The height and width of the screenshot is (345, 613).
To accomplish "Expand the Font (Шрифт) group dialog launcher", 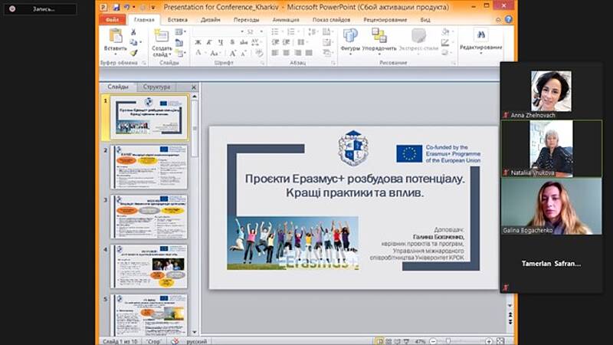I will coord(263,63).
